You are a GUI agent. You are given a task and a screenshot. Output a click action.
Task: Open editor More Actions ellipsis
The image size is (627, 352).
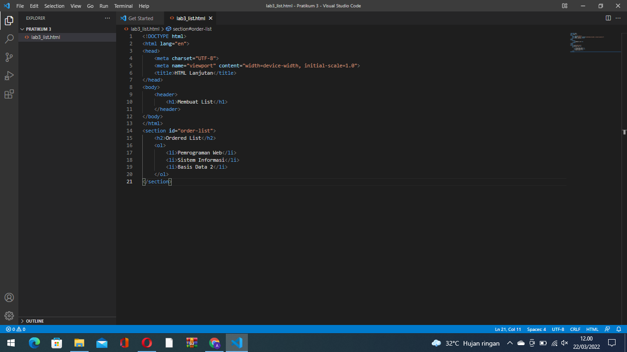click(x=618, y=18)
